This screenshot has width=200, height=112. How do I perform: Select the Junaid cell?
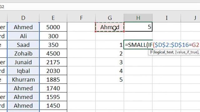pyautogui.click(x=23, y=62)
